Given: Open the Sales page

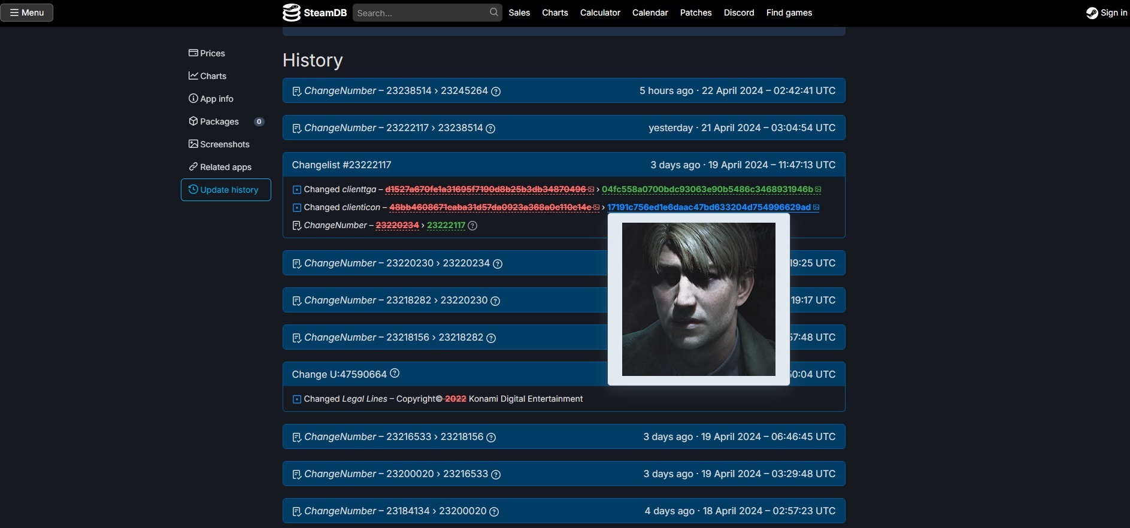Looking at the screenshot, I should [519, 13].
